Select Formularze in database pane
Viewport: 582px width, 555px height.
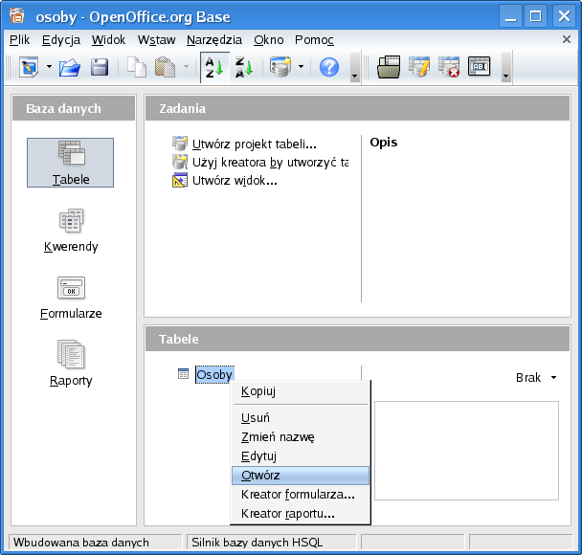(x=71, y=298)
